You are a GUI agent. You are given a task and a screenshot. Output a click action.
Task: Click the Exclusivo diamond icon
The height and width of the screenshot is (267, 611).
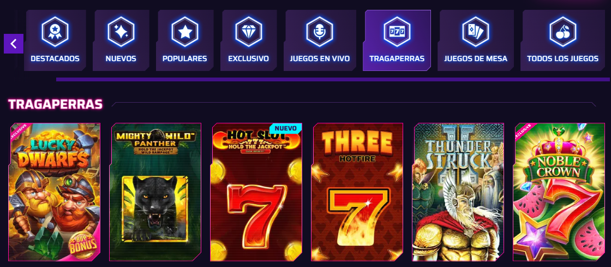click(249, 32)
